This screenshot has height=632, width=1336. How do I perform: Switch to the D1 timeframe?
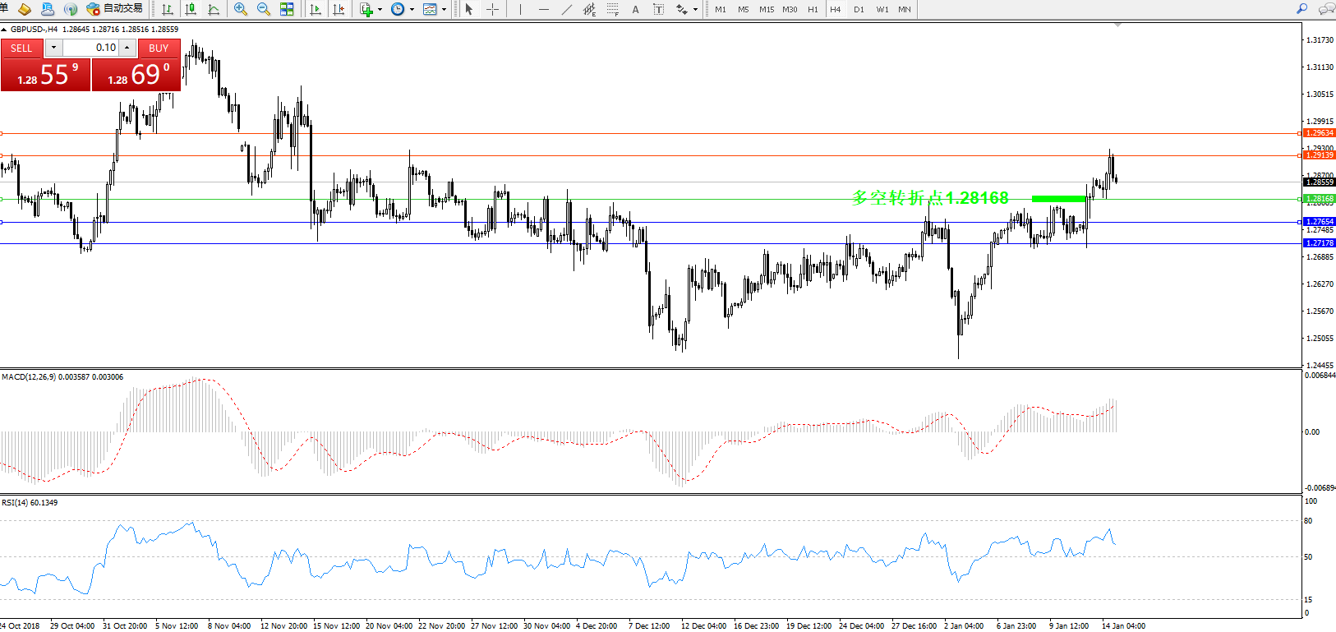coord(859,9)
